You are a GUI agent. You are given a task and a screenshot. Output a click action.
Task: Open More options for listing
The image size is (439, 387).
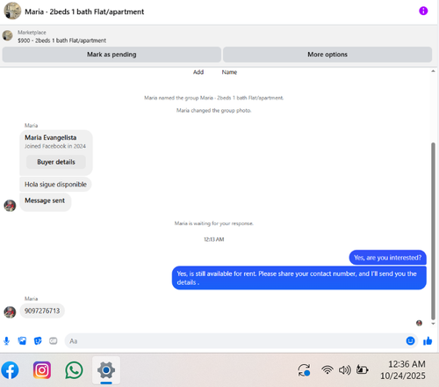[327, 55]
